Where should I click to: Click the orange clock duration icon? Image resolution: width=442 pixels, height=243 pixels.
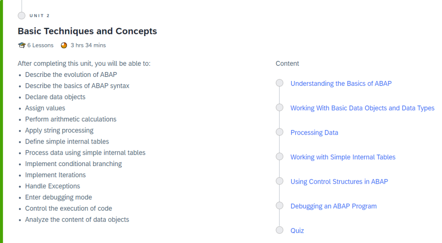pos(64,45)
